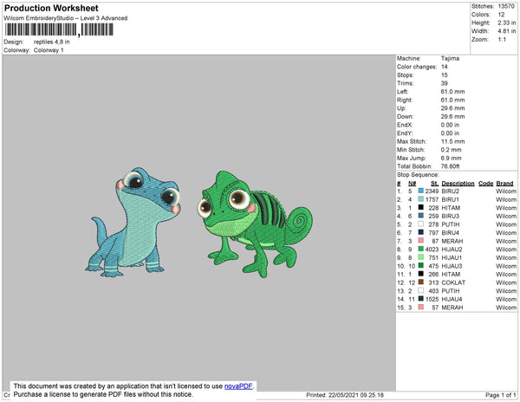
Task: Click the Page 1 of 1 footer
Action: 500,395
